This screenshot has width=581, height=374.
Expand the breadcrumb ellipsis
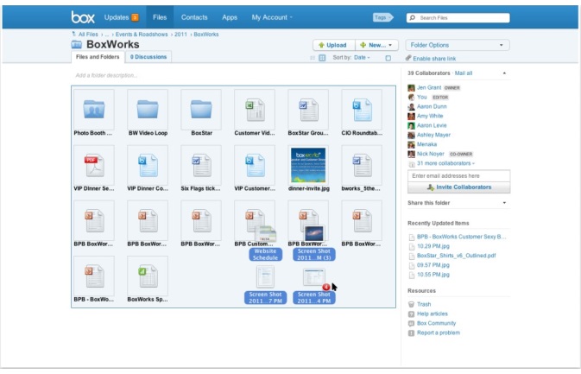(x=107, y=34)
